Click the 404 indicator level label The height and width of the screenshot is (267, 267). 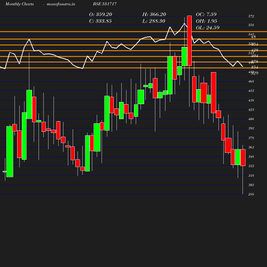tap(255, 56)
